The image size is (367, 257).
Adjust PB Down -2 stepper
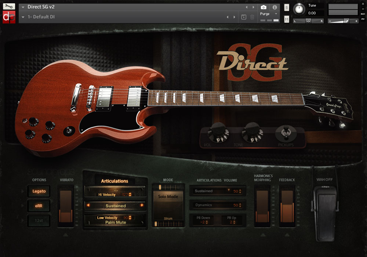click(x=206, y=222)
